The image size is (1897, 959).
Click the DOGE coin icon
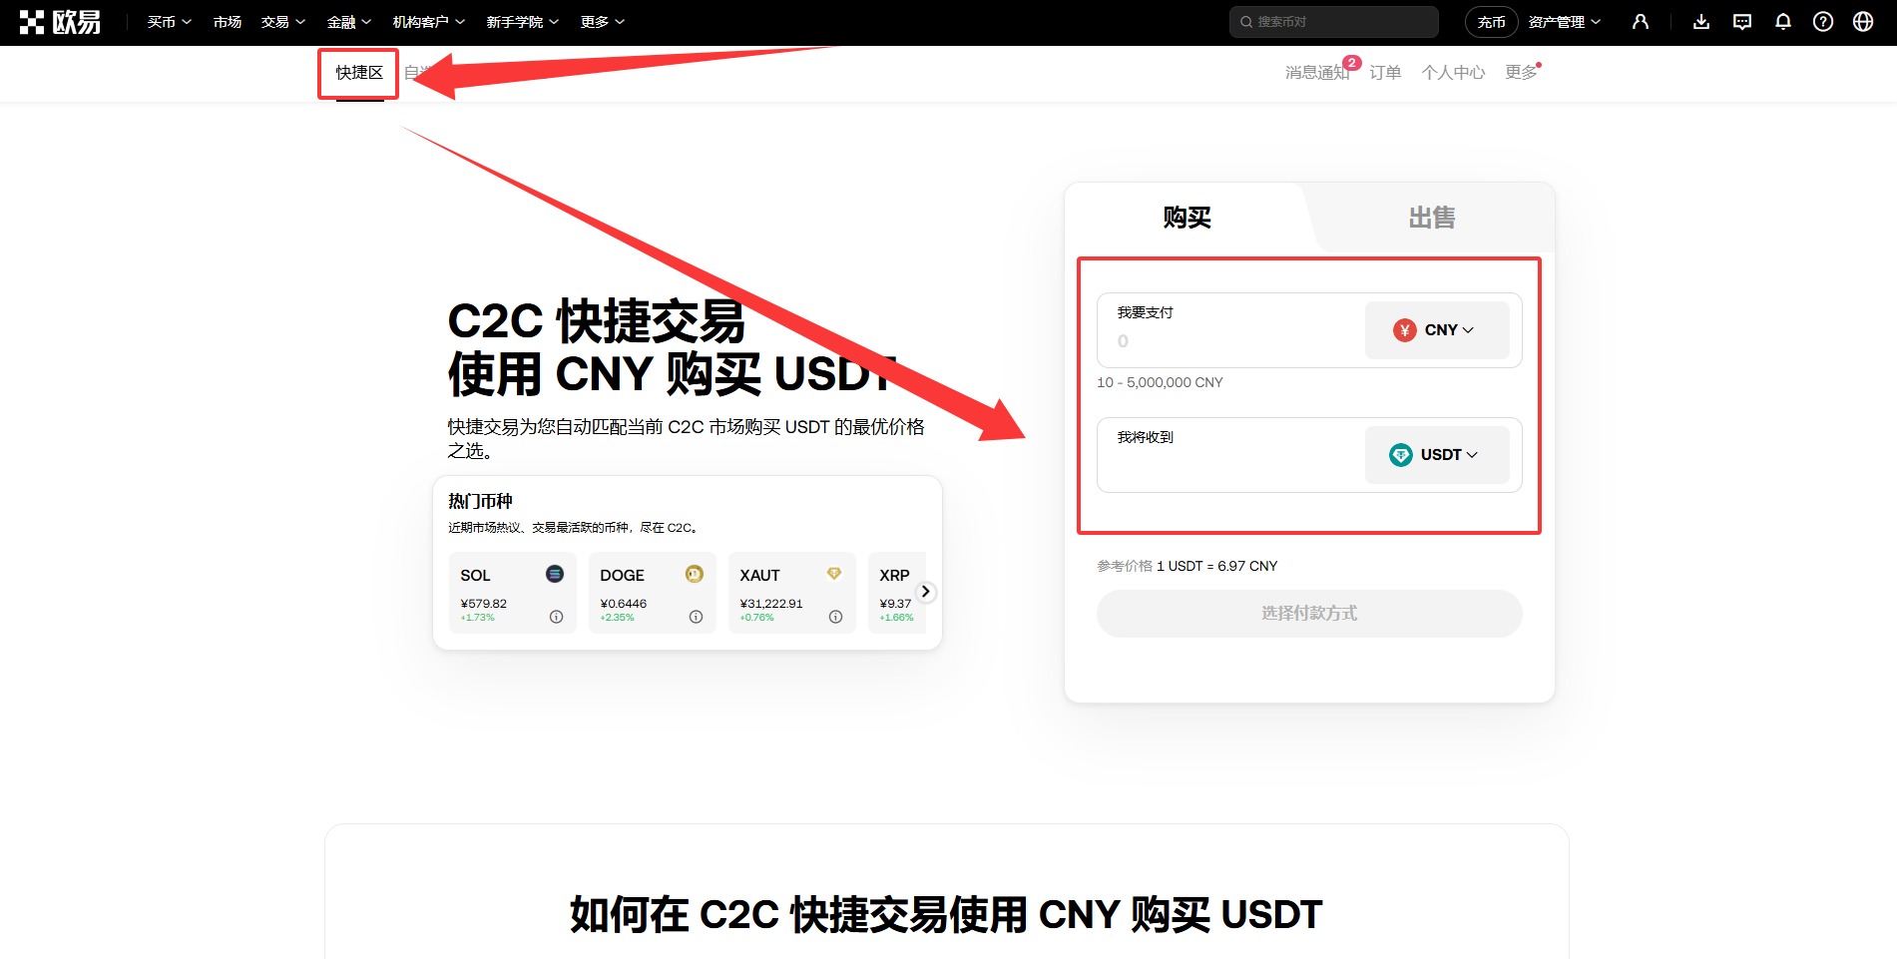(695, 574)
